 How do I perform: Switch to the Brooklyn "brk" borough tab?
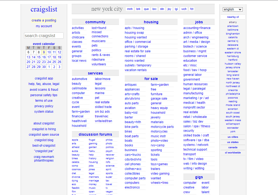138,9
